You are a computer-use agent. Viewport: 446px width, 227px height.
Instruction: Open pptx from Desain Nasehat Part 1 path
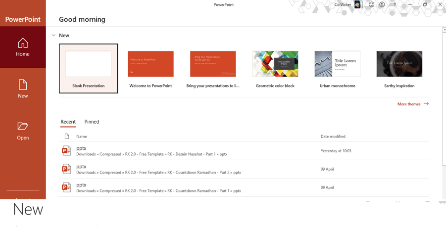click(x=244, y=151)
